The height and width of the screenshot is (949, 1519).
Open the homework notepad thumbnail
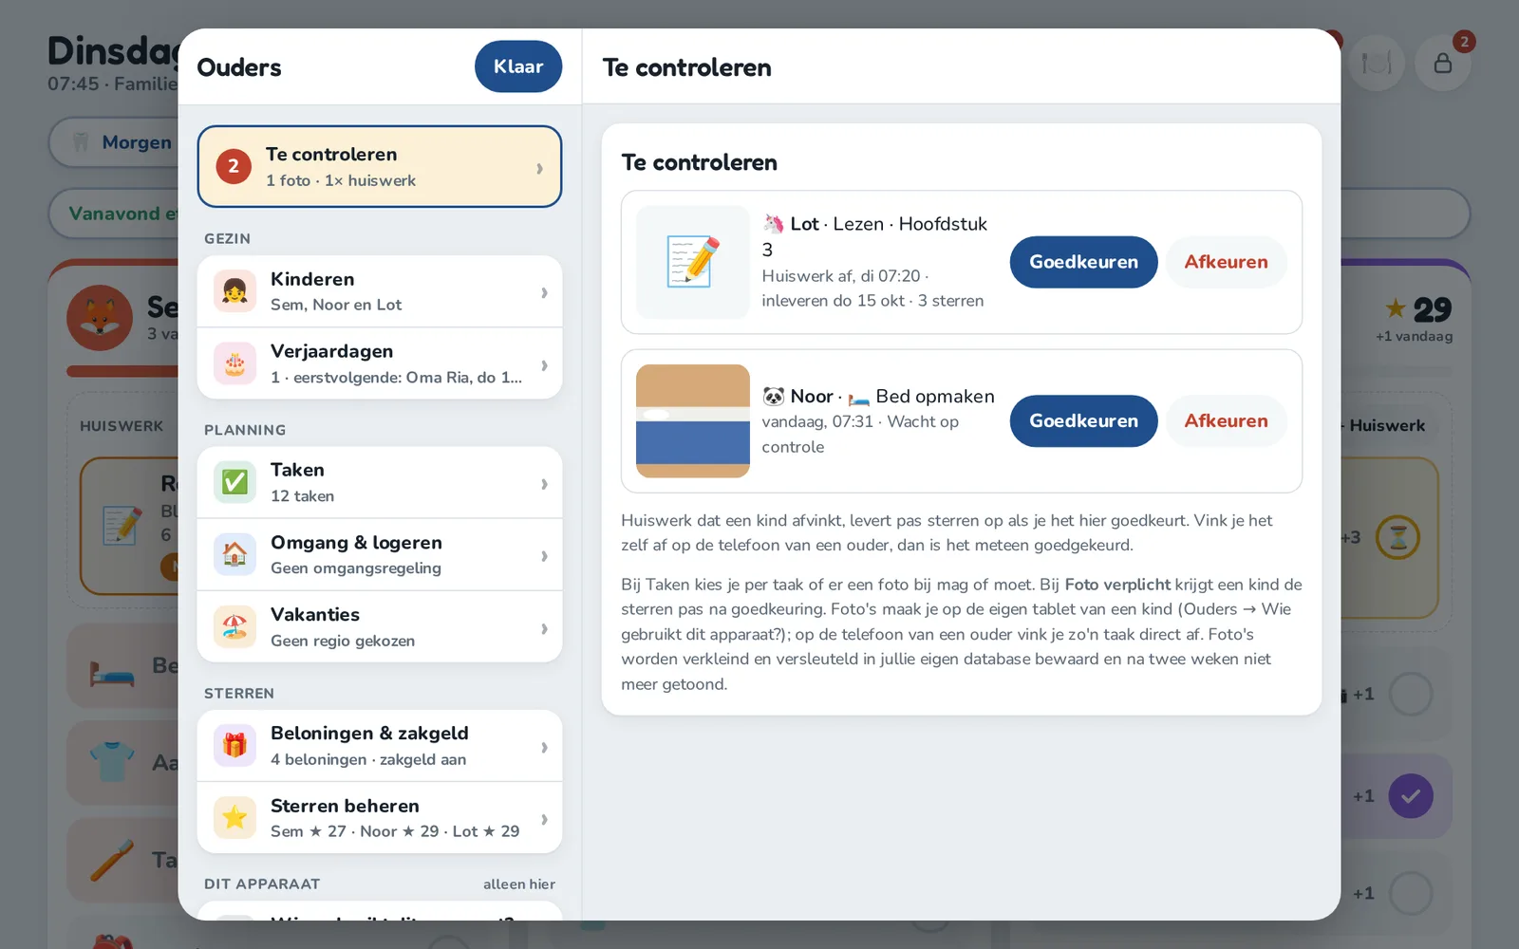pyautogui.click(x=693, y=262)
